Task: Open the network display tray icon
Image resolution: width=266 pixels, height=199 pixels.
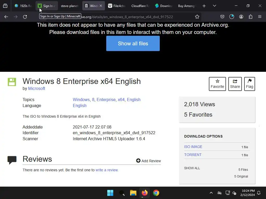Action: (228, 193)
